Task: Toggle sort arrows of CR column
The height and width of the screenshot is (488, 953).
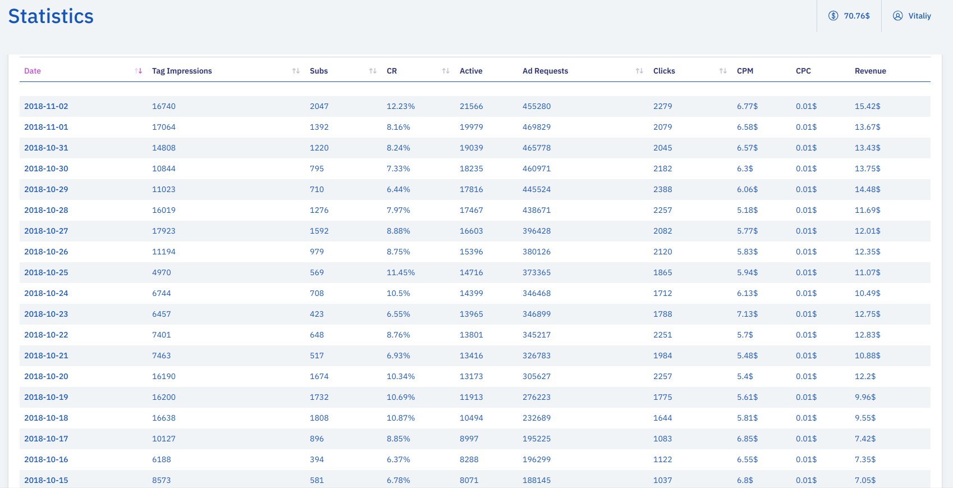Action: [x=446, y=71]
